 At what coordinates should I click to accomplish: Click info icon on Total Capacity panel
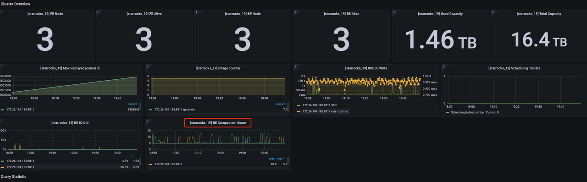click(x=493, y=12)
